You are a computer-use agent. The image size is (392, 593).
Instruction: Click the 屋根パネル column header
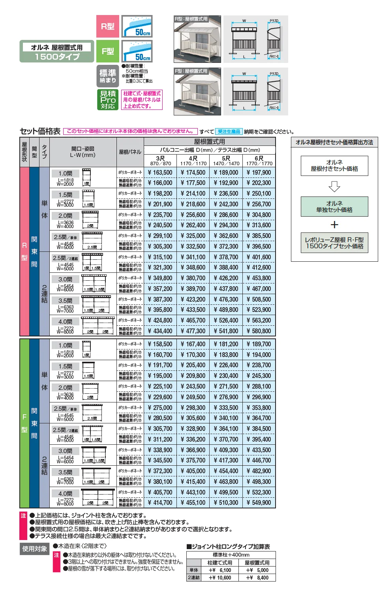130,152
